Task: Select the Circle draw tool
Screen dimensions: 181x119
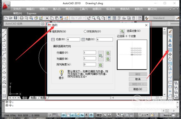Action: pos(4,59)
